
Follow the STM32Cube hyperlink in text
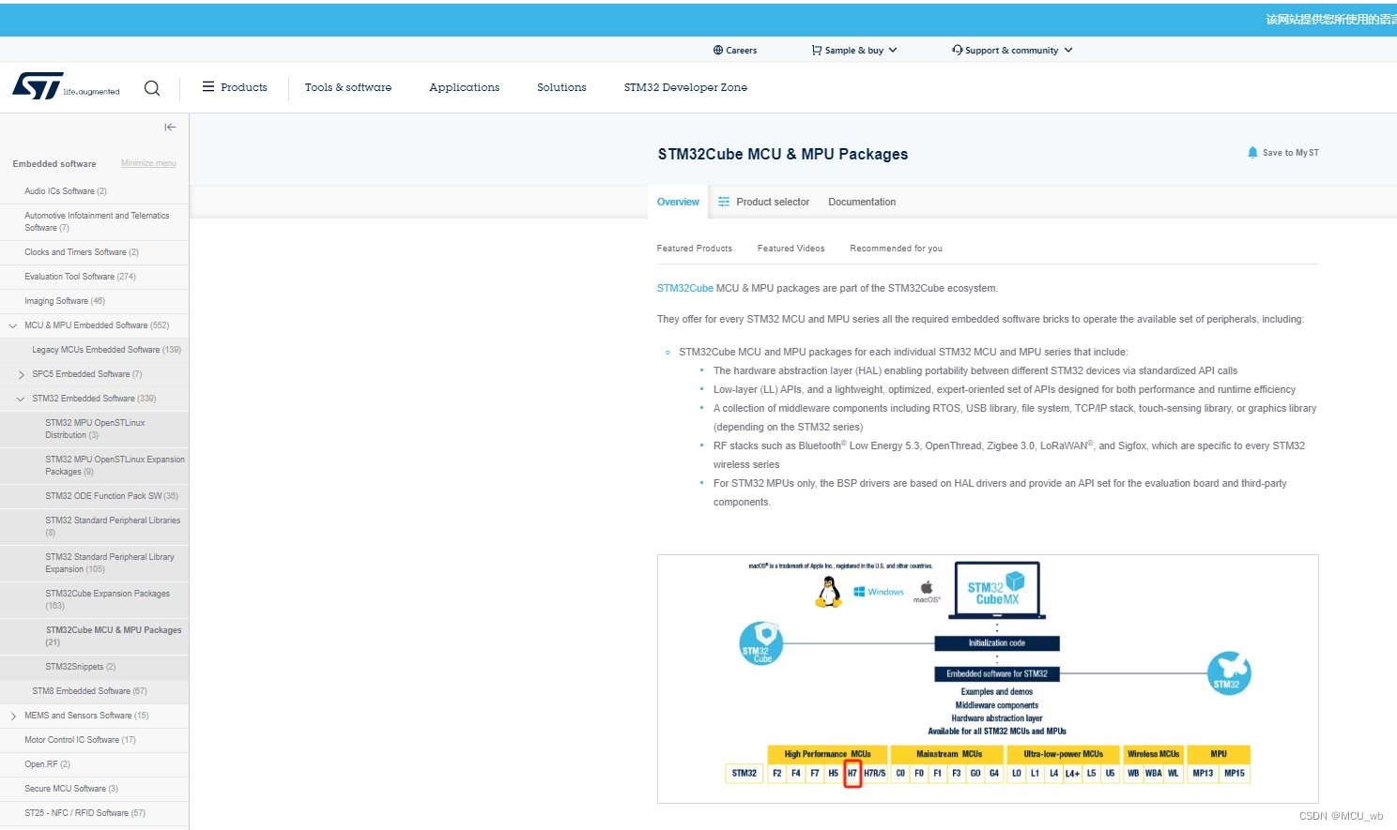685,288
